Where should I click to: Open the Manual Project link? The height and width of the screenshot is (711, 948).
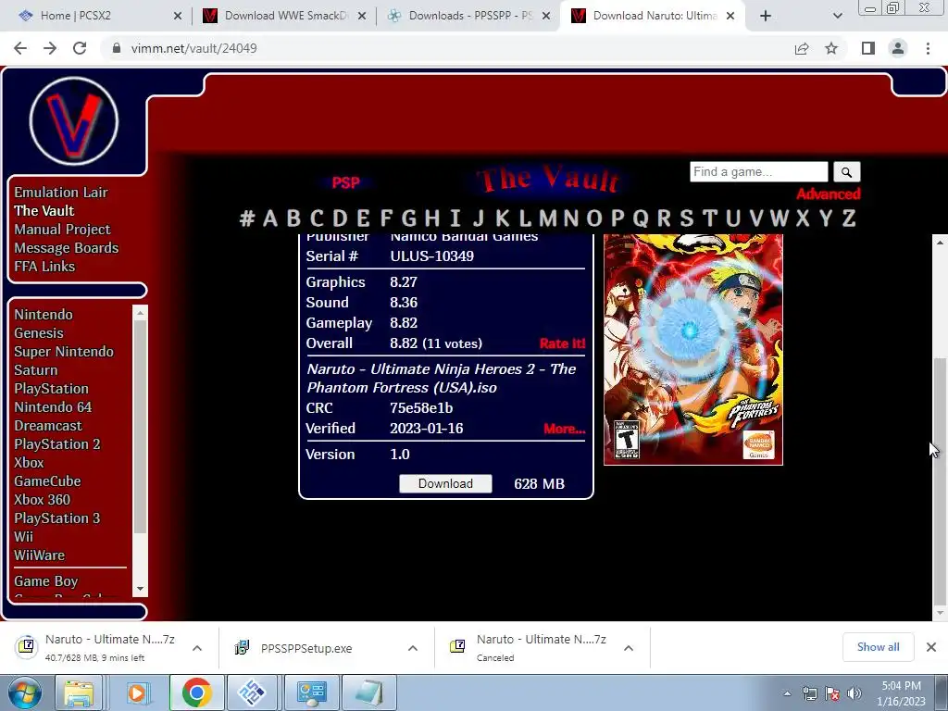tap(62, 230)
